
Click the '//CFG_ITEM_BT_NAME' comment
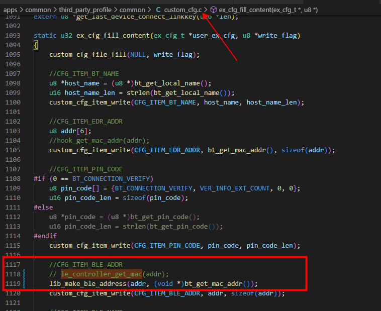tap(84, 74)
